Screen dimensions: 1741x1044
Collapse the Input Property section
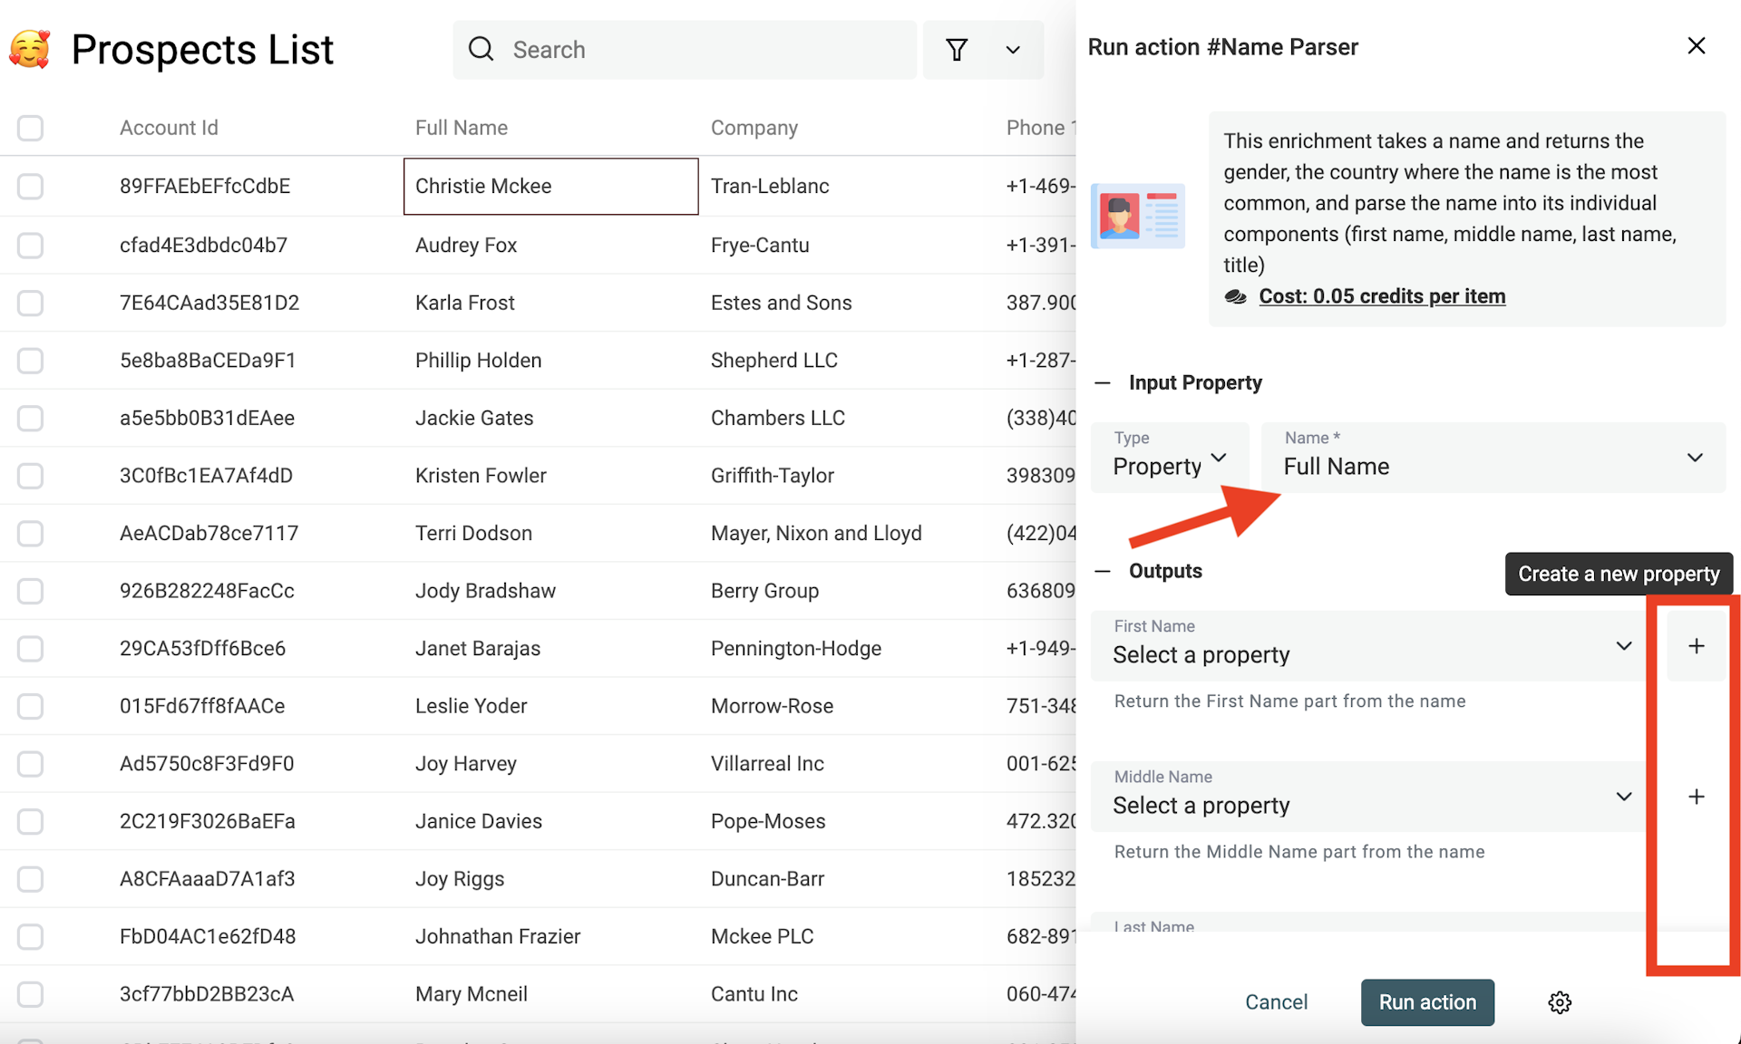tap(1102, 382)
